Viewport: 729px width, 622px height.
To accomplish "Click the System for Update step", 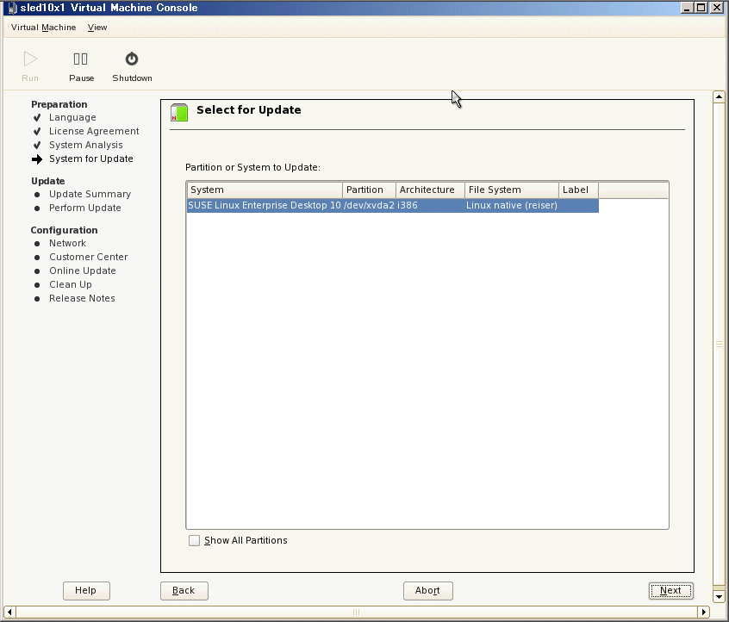I will click(91, 159).
